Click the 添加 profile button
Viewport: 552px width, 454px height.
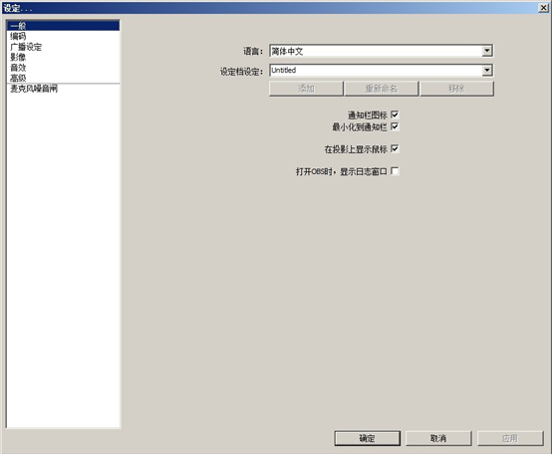(306, 89)
